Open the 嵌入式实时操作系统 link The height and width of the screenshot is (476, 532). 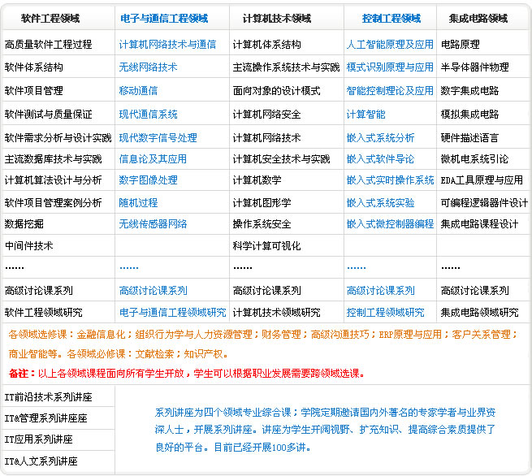390,180
